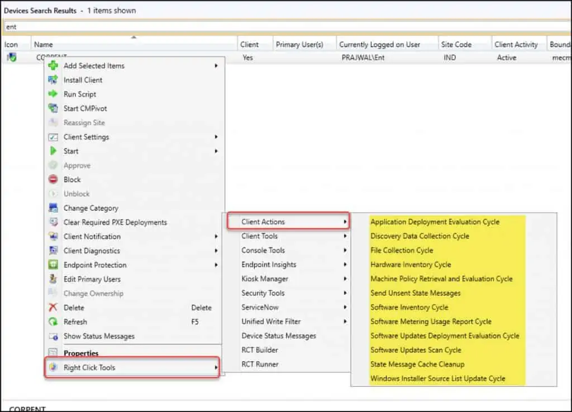Open the Right Click Tools menu entry
The width and height of the screenshot is (572, 412).
132,367
